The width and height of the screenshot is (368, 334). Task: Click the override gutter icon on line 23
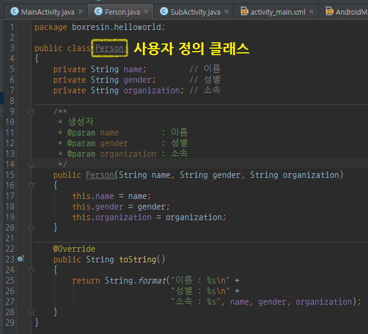(21, 259)
